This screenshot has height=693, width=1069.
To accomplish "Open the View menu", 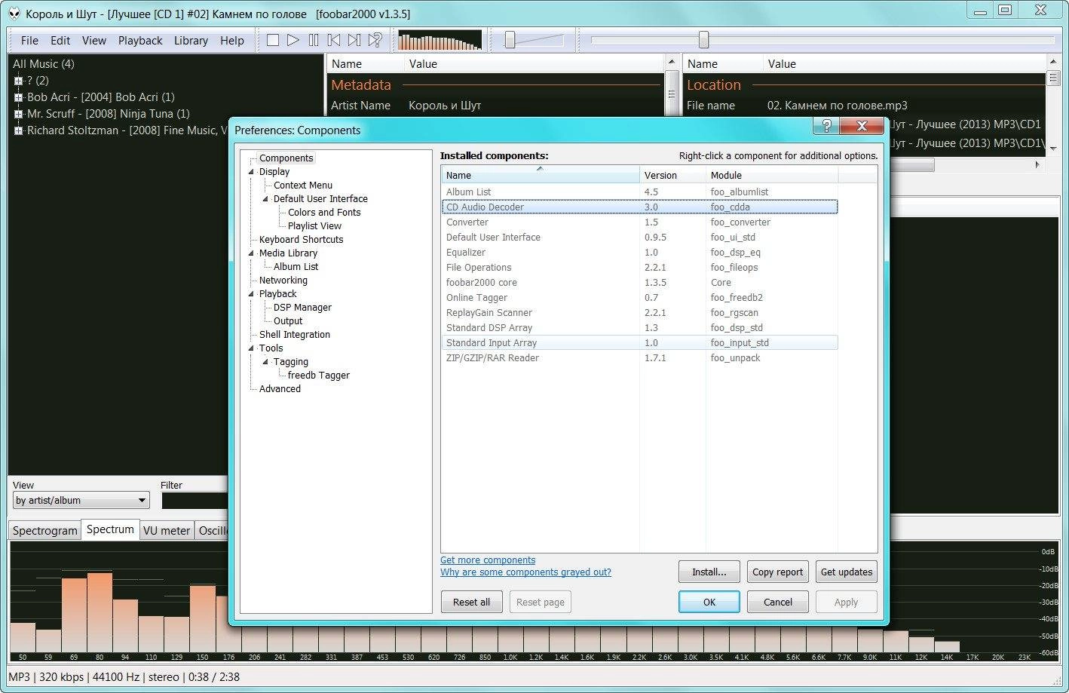I will tap(94, 41).
